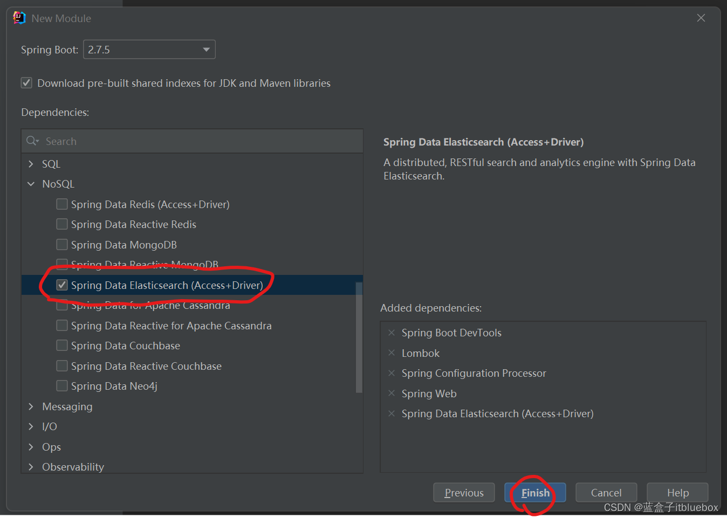Remove Spring Boot DevTools from added dependencies
This screenshot has height=518, width=727.
point(392,333)
